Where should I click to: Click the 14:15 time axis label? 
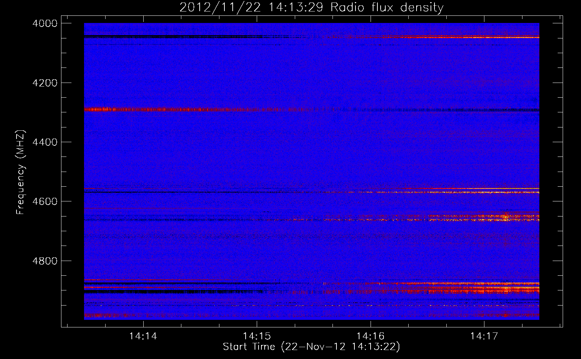[x=257, y=336]
